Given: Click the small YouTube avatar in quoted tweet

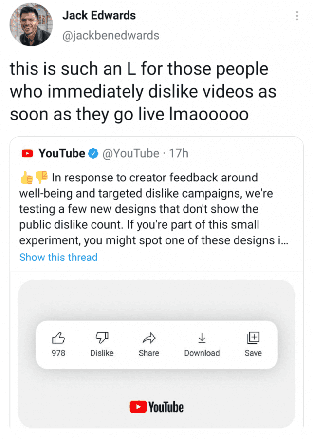Looking at the screenshot, I should click(27, 154).
